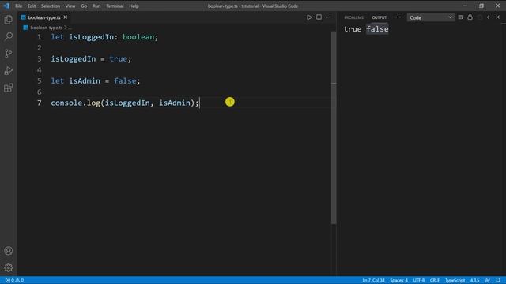Expand breadcrumb chevron after boolean-type.ts
This screenshot has height=284, width=506.
66,28
